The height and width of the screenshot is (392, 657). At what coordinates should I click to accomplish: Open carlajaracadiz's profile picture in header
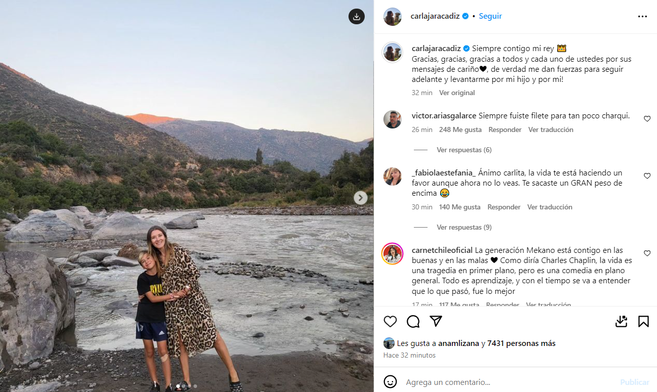click(393, 17)
